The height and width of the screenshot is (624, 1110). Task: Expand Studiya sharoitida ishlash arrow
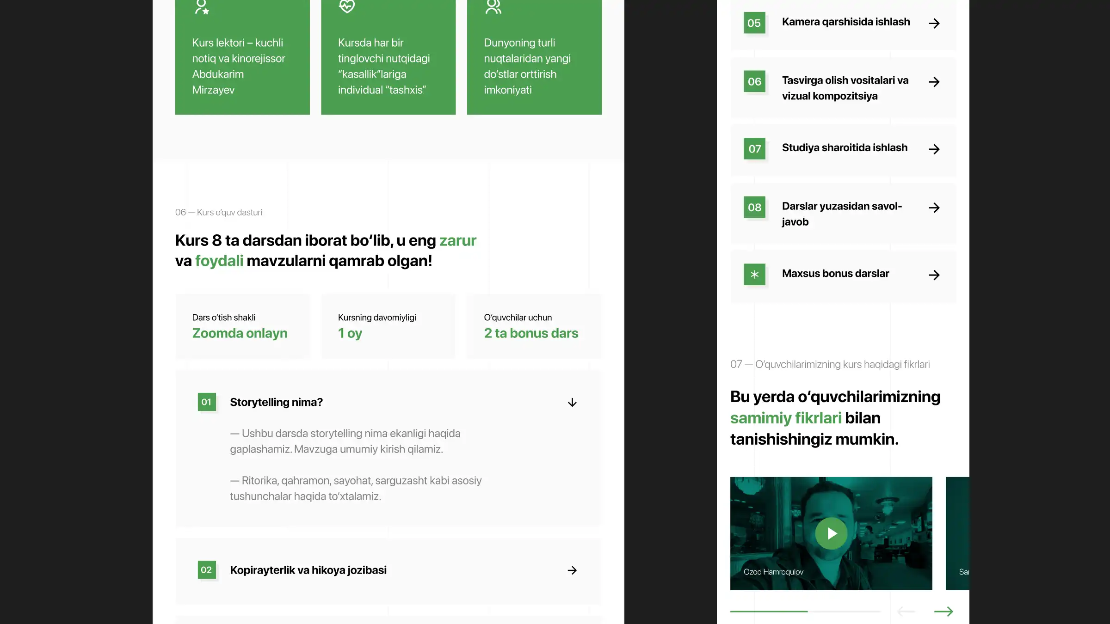click(934, 149)
